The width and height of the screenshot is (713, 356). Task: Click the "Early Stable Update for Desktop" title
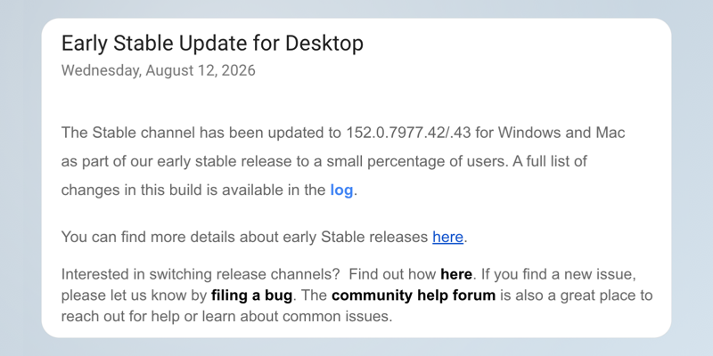pyautogui.click(x=212, y=44)
